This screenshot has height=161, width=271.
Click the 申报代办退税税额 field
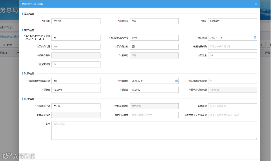click(232, 90)
